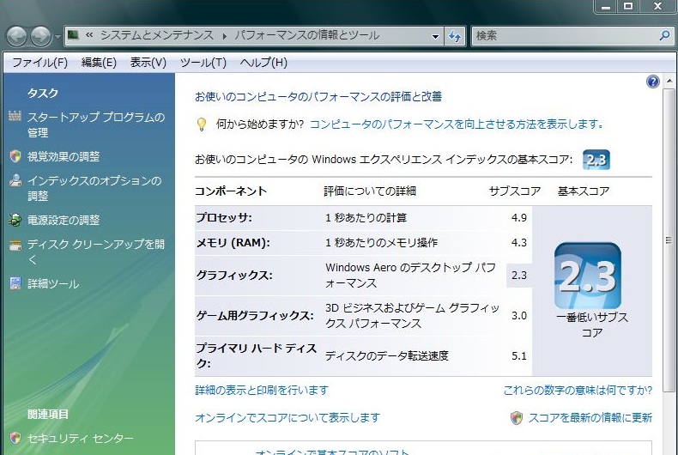Click ディスクのデータ転送速度 detail text
This screenshot has width=678, height=455.
click(387, 356)
